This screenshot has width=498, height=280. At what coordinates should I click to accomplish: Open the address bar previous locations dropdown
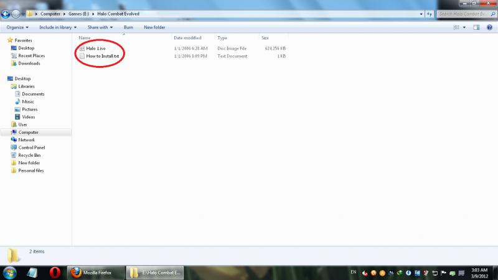[421, 14]
